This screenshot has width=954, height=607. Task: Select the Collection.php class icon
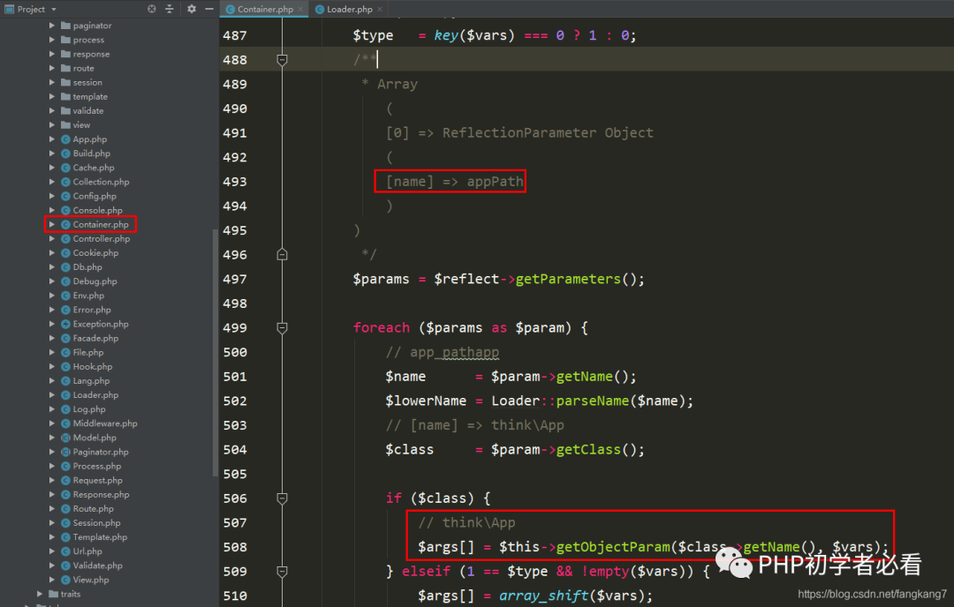(65, 182)
